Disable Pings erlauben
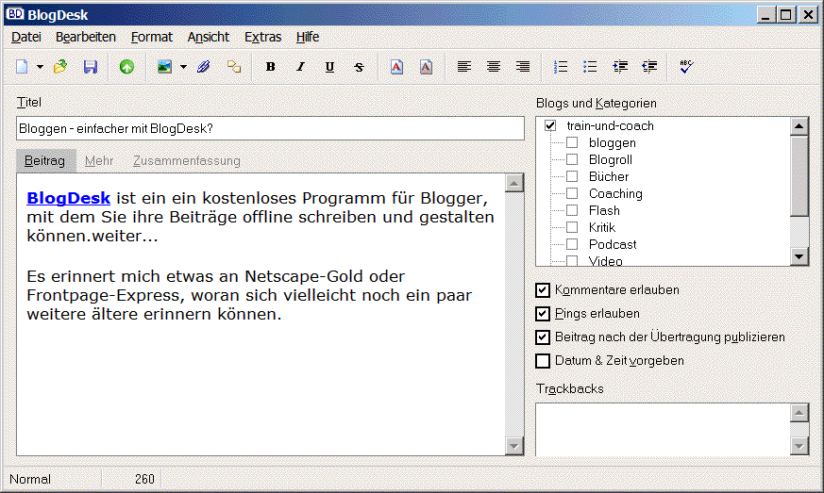Screen dimensions: 824x493 click(x=543, y=314)
